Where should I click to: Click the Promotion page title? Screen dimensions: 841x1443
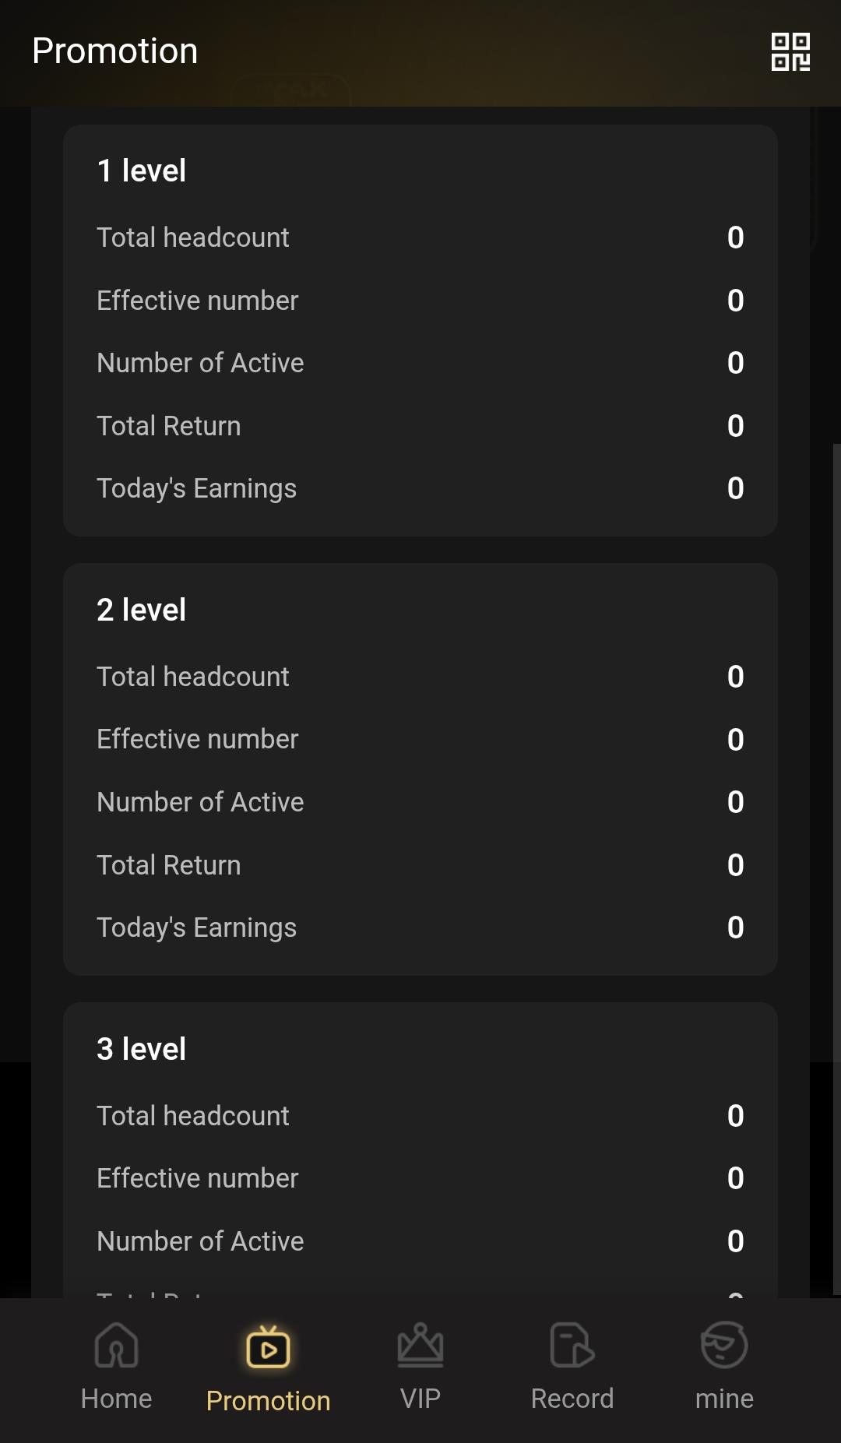click(x=115, y=51)
